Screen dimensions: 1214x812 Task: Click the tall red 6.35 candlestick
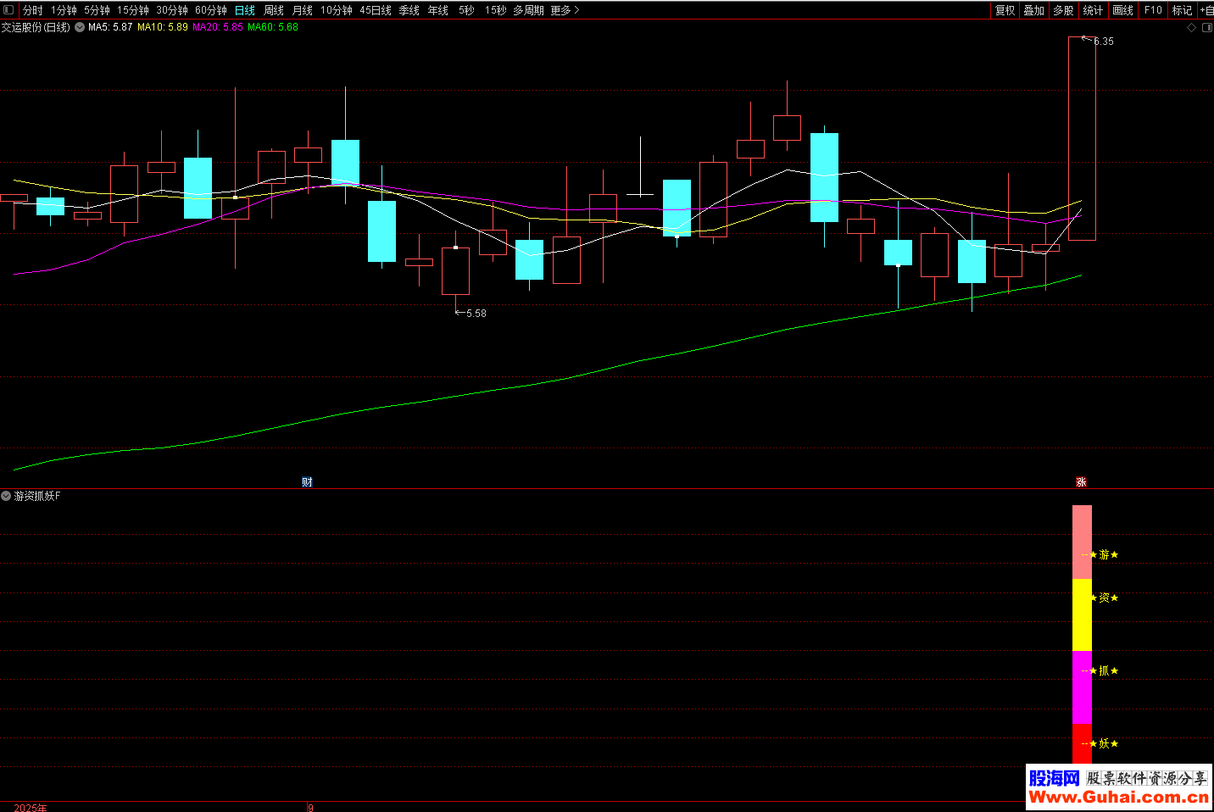click(1082, 139)
